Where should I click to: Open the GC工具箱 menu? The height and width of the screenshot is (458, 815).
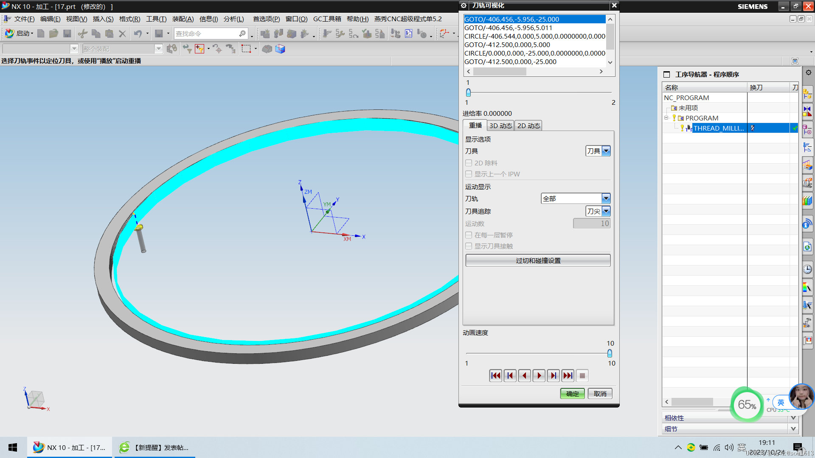(x=327, y=19)
